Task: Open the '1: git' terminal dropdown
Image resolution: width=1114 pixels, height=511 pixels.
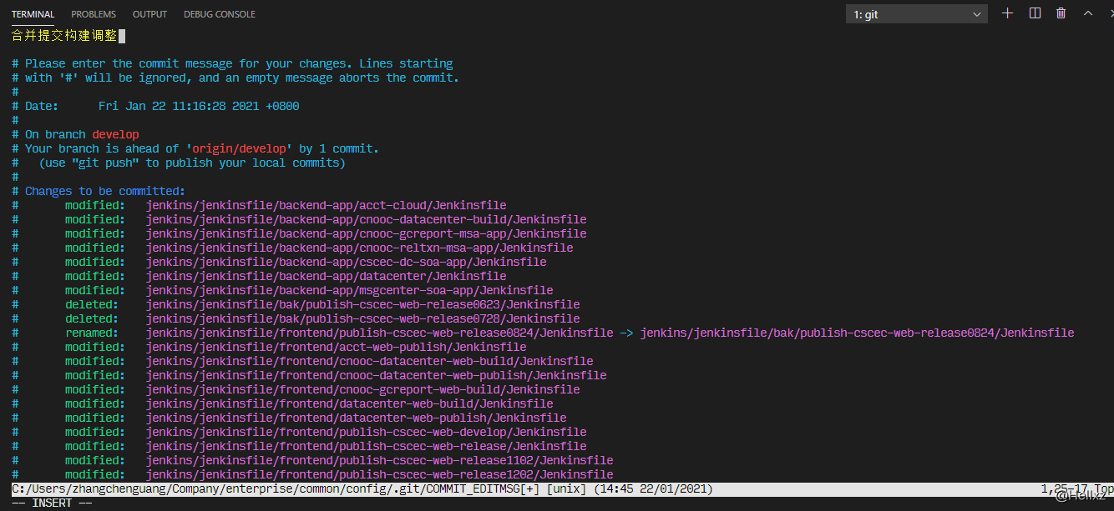Action: click(x=917, y=14)
